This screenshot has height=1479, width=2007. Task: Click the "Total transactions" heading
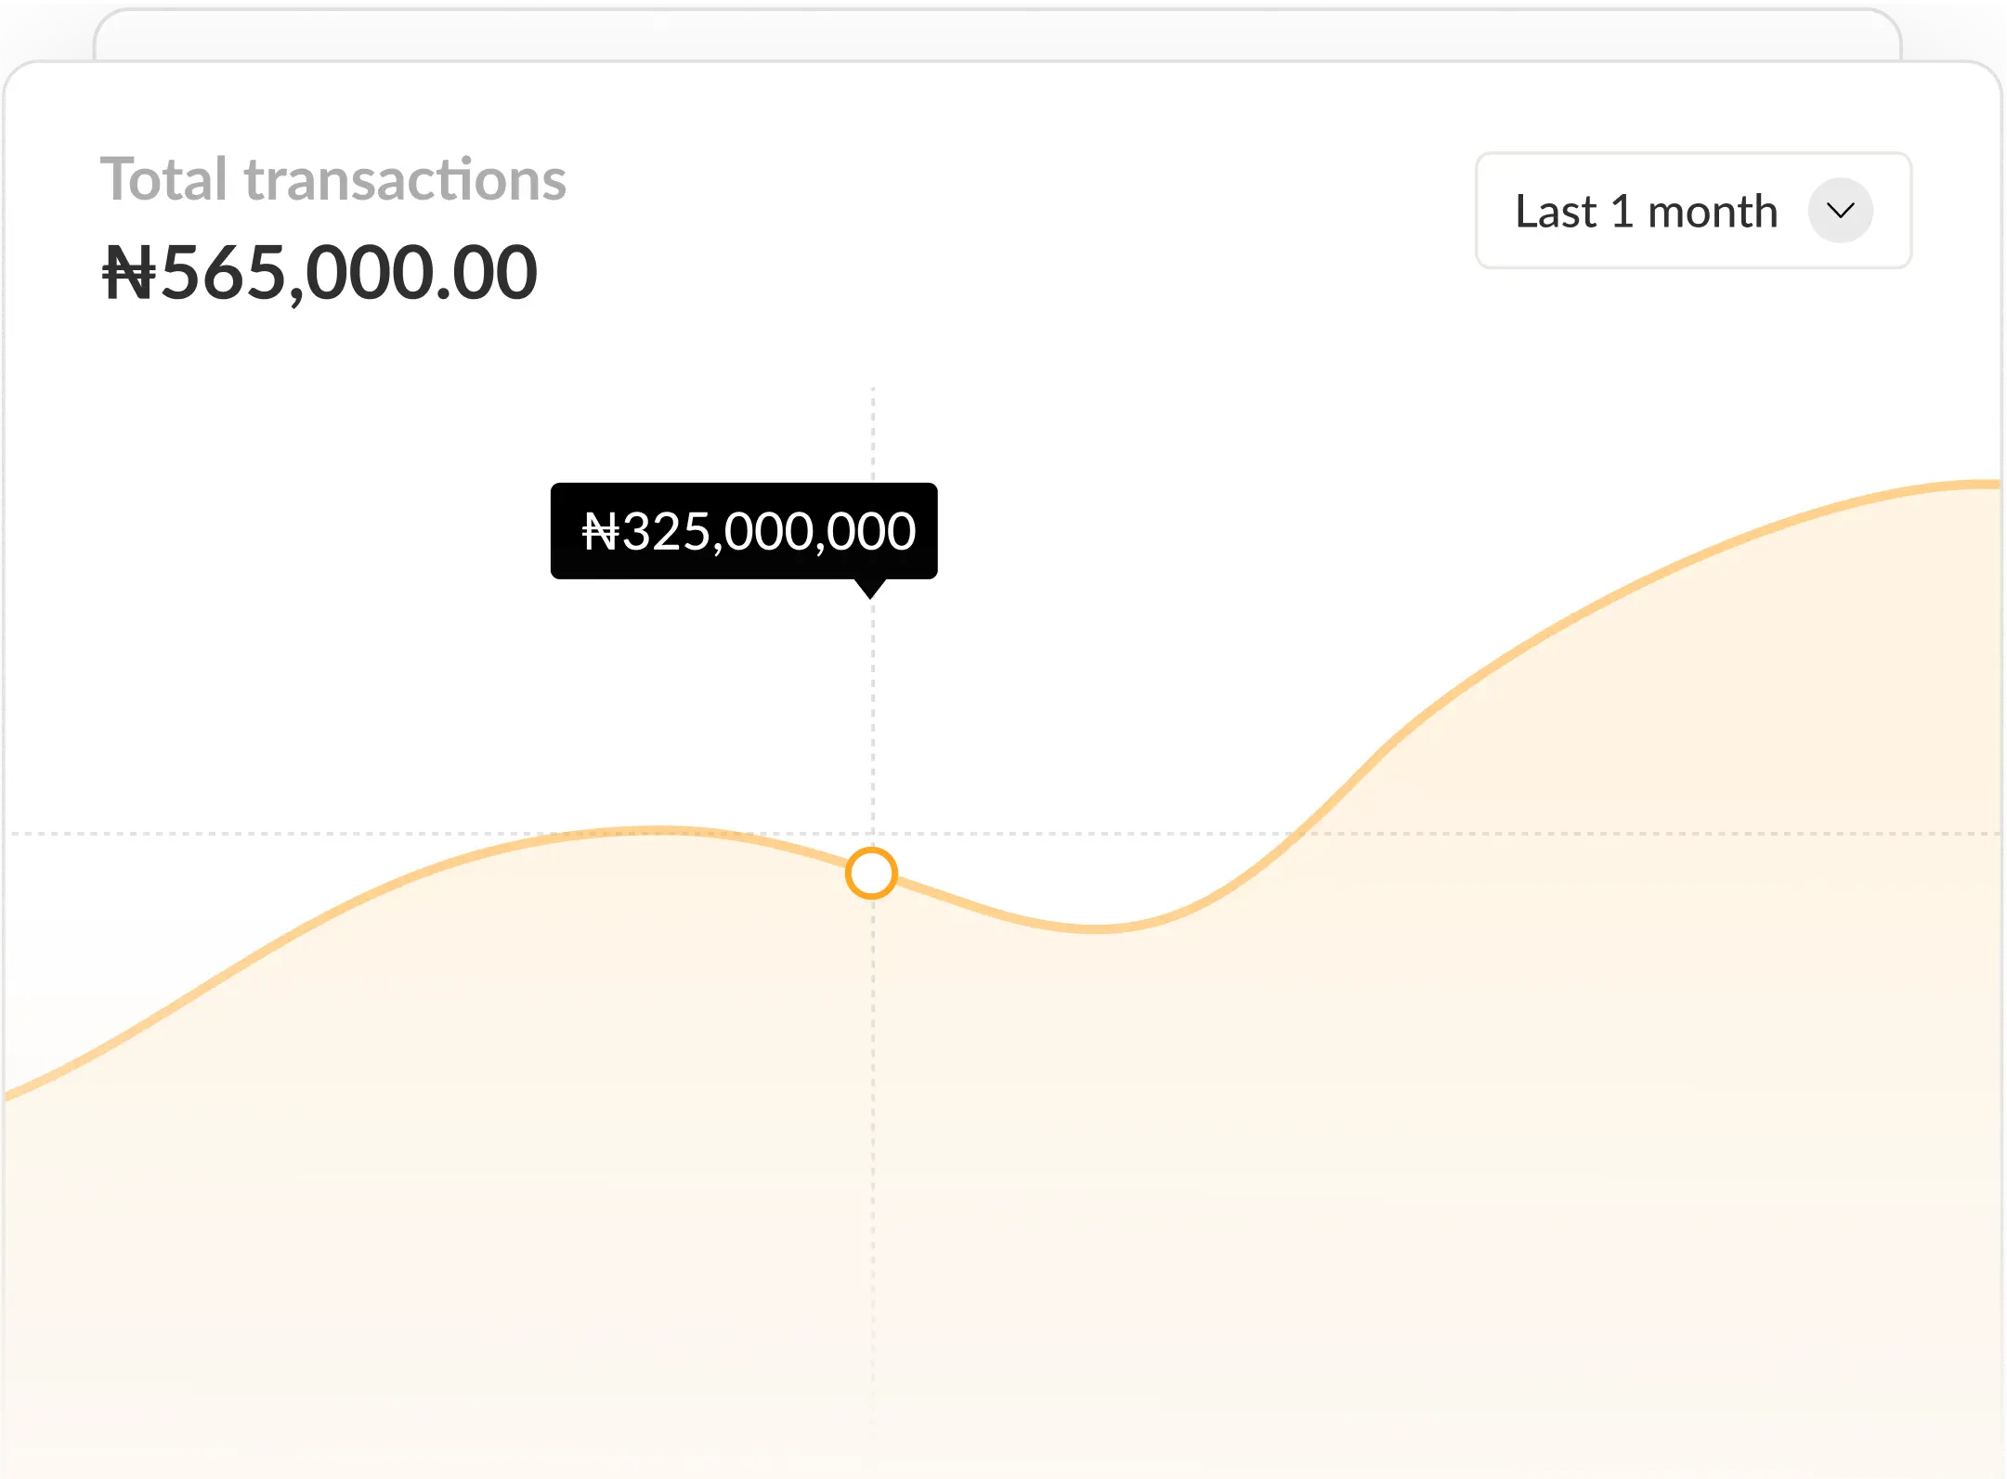tap(332, 179)
